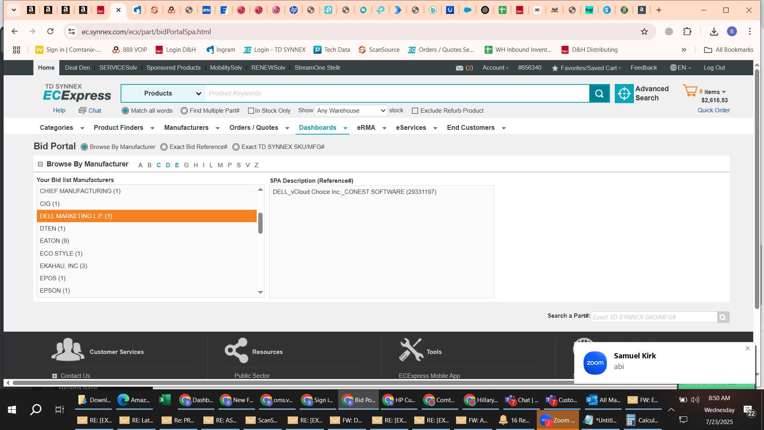Open the Contact Us link
This screenshot has height=430, width=764.
tap(75, 376)
